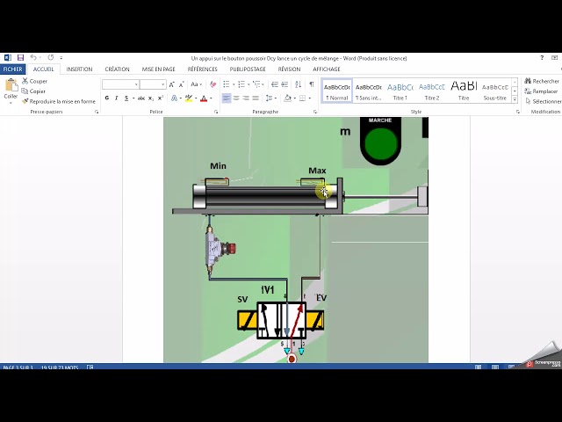Image resolution: width=562 pixels, height=422 pixels.
Task: Apply text effects A icon
Action: pos(174,98)
